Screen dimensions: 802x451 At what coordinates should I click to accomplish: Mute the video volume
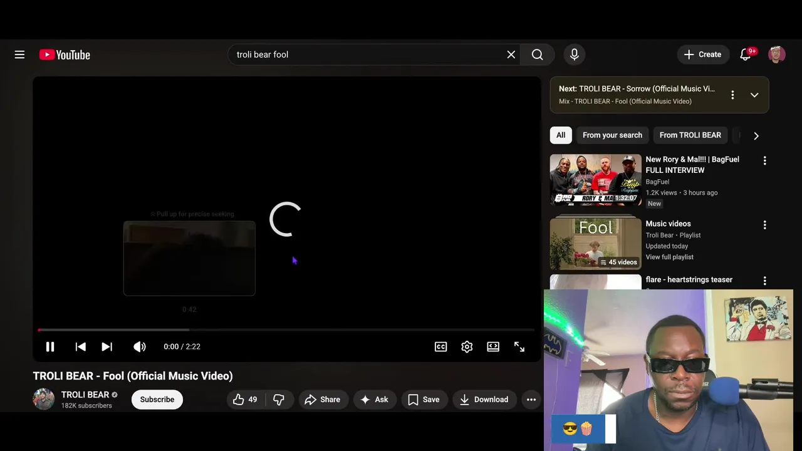[x=139, y=346]
